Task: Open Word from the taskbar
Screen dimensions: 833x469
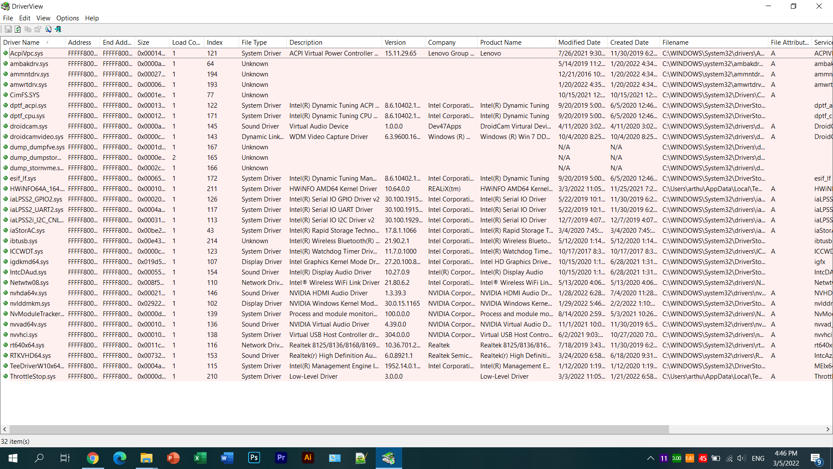Action: pos(227,458)
